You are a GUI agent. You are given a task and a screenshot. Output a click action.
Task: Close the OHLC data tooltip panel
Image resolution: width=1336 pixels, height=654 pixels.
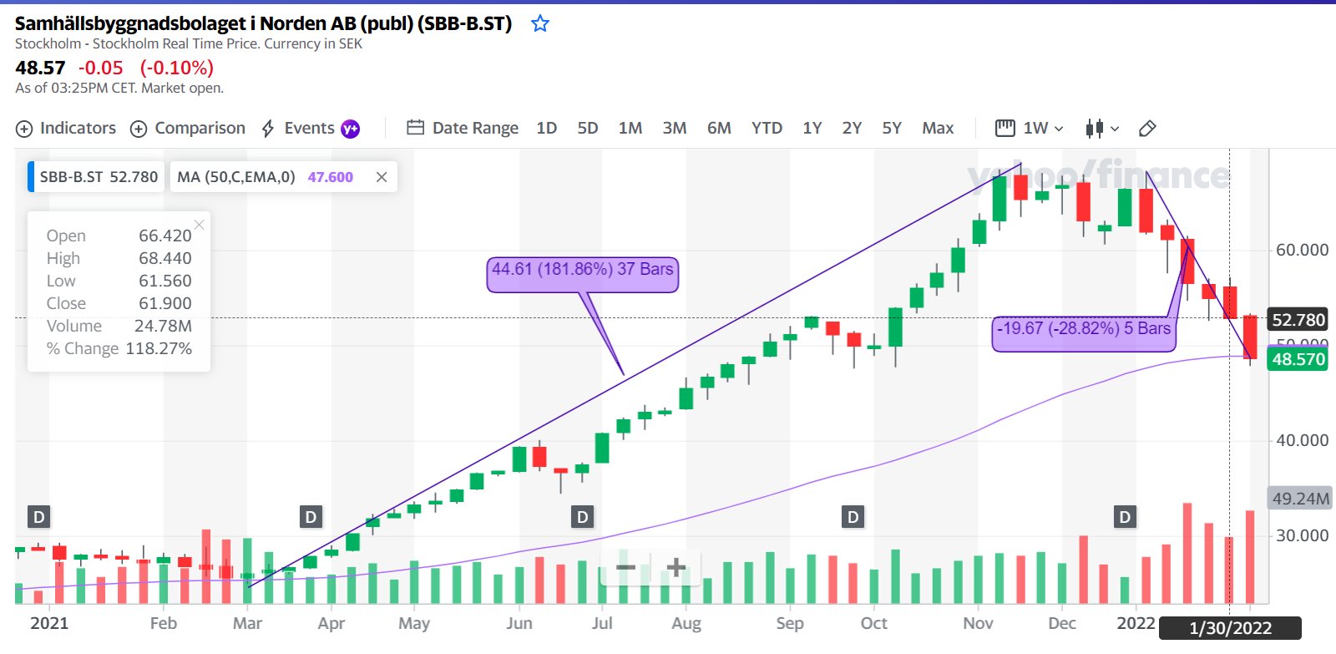click(199, 225)
